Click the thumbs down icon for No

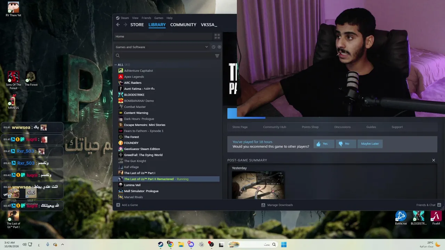pos(340,144)
